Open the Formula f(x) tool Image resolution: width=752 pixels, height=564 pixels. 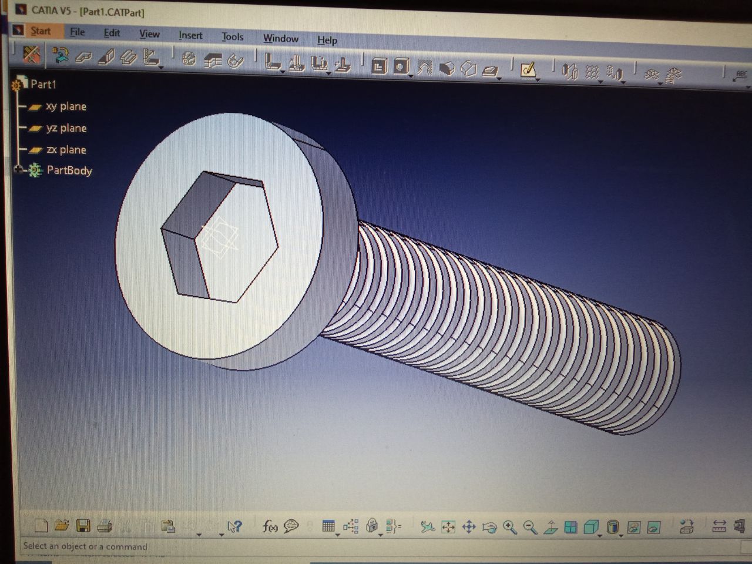(x=270, y=526)
